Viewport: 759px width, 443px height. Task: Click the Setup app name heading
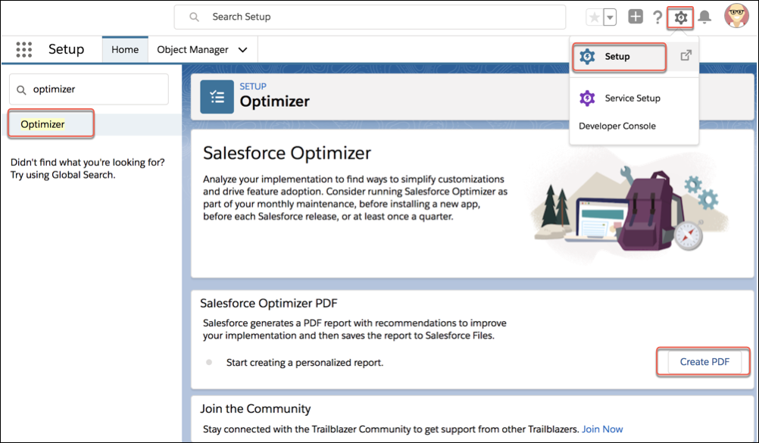[x=67, y=49]
